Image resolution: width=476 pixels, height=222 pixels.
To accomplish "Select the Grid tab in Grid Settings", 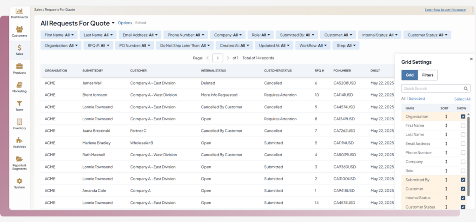I will pyautogui.click(x=409, y=75).
